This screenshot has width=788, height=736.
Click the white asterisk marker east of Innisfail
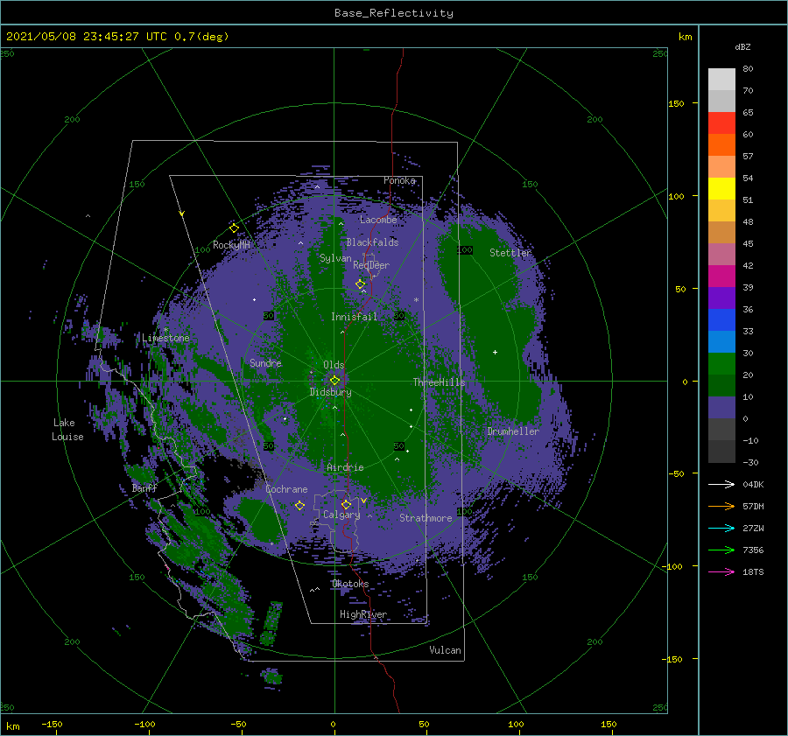click(x=416, y=300)
